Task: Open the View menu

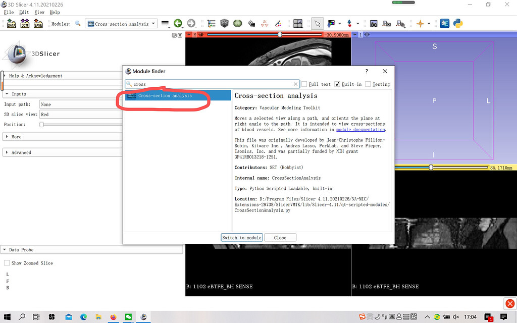Action: pos(39,12)
